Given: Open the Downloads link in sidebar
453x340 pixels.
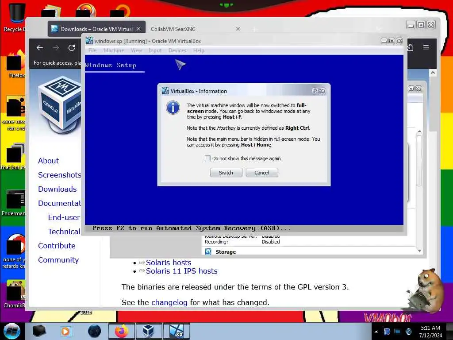Looking at the screenshot, I should pos(58,189).
